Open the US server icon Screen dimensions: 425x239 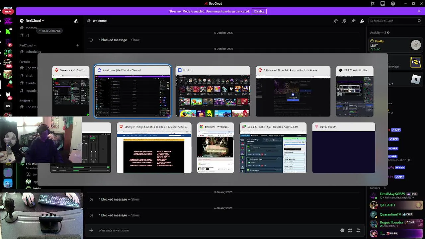tap(8, 106)
